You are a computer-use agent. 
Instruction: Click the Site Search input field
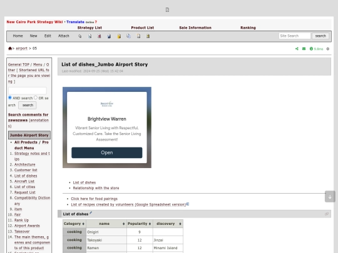tap(295, 36)
